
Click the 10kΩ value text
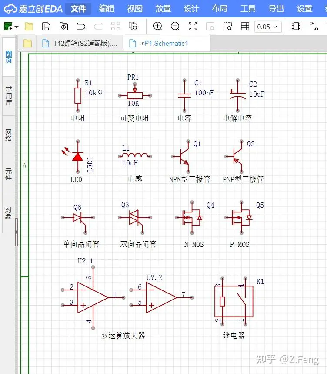click(x=94, y=93)
